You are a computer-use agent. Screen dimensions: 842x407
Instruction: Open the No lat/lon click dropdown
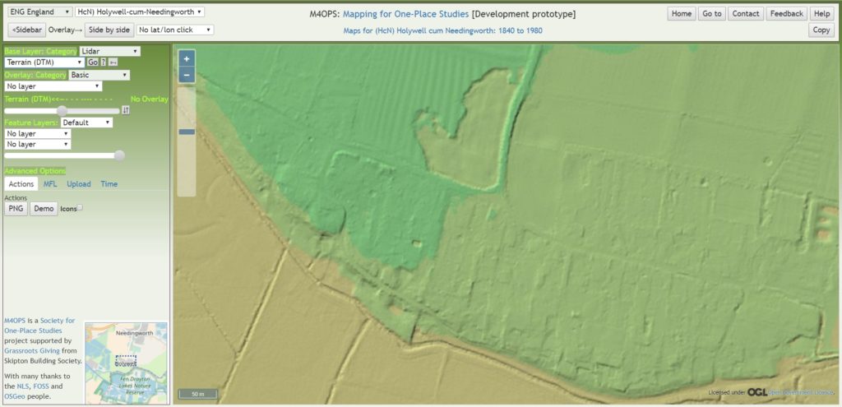pyautogui.click(x=175, y=30)
